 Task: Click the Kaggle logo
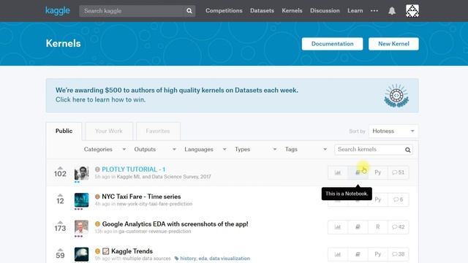pos(58,11)
